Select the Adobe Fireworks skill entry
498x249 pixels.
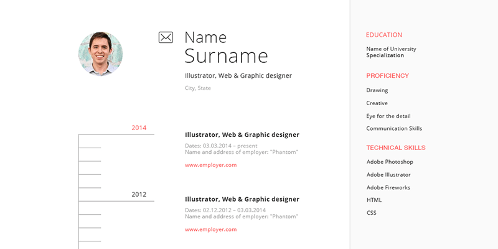pyautogui.click(x=388, y=187)
